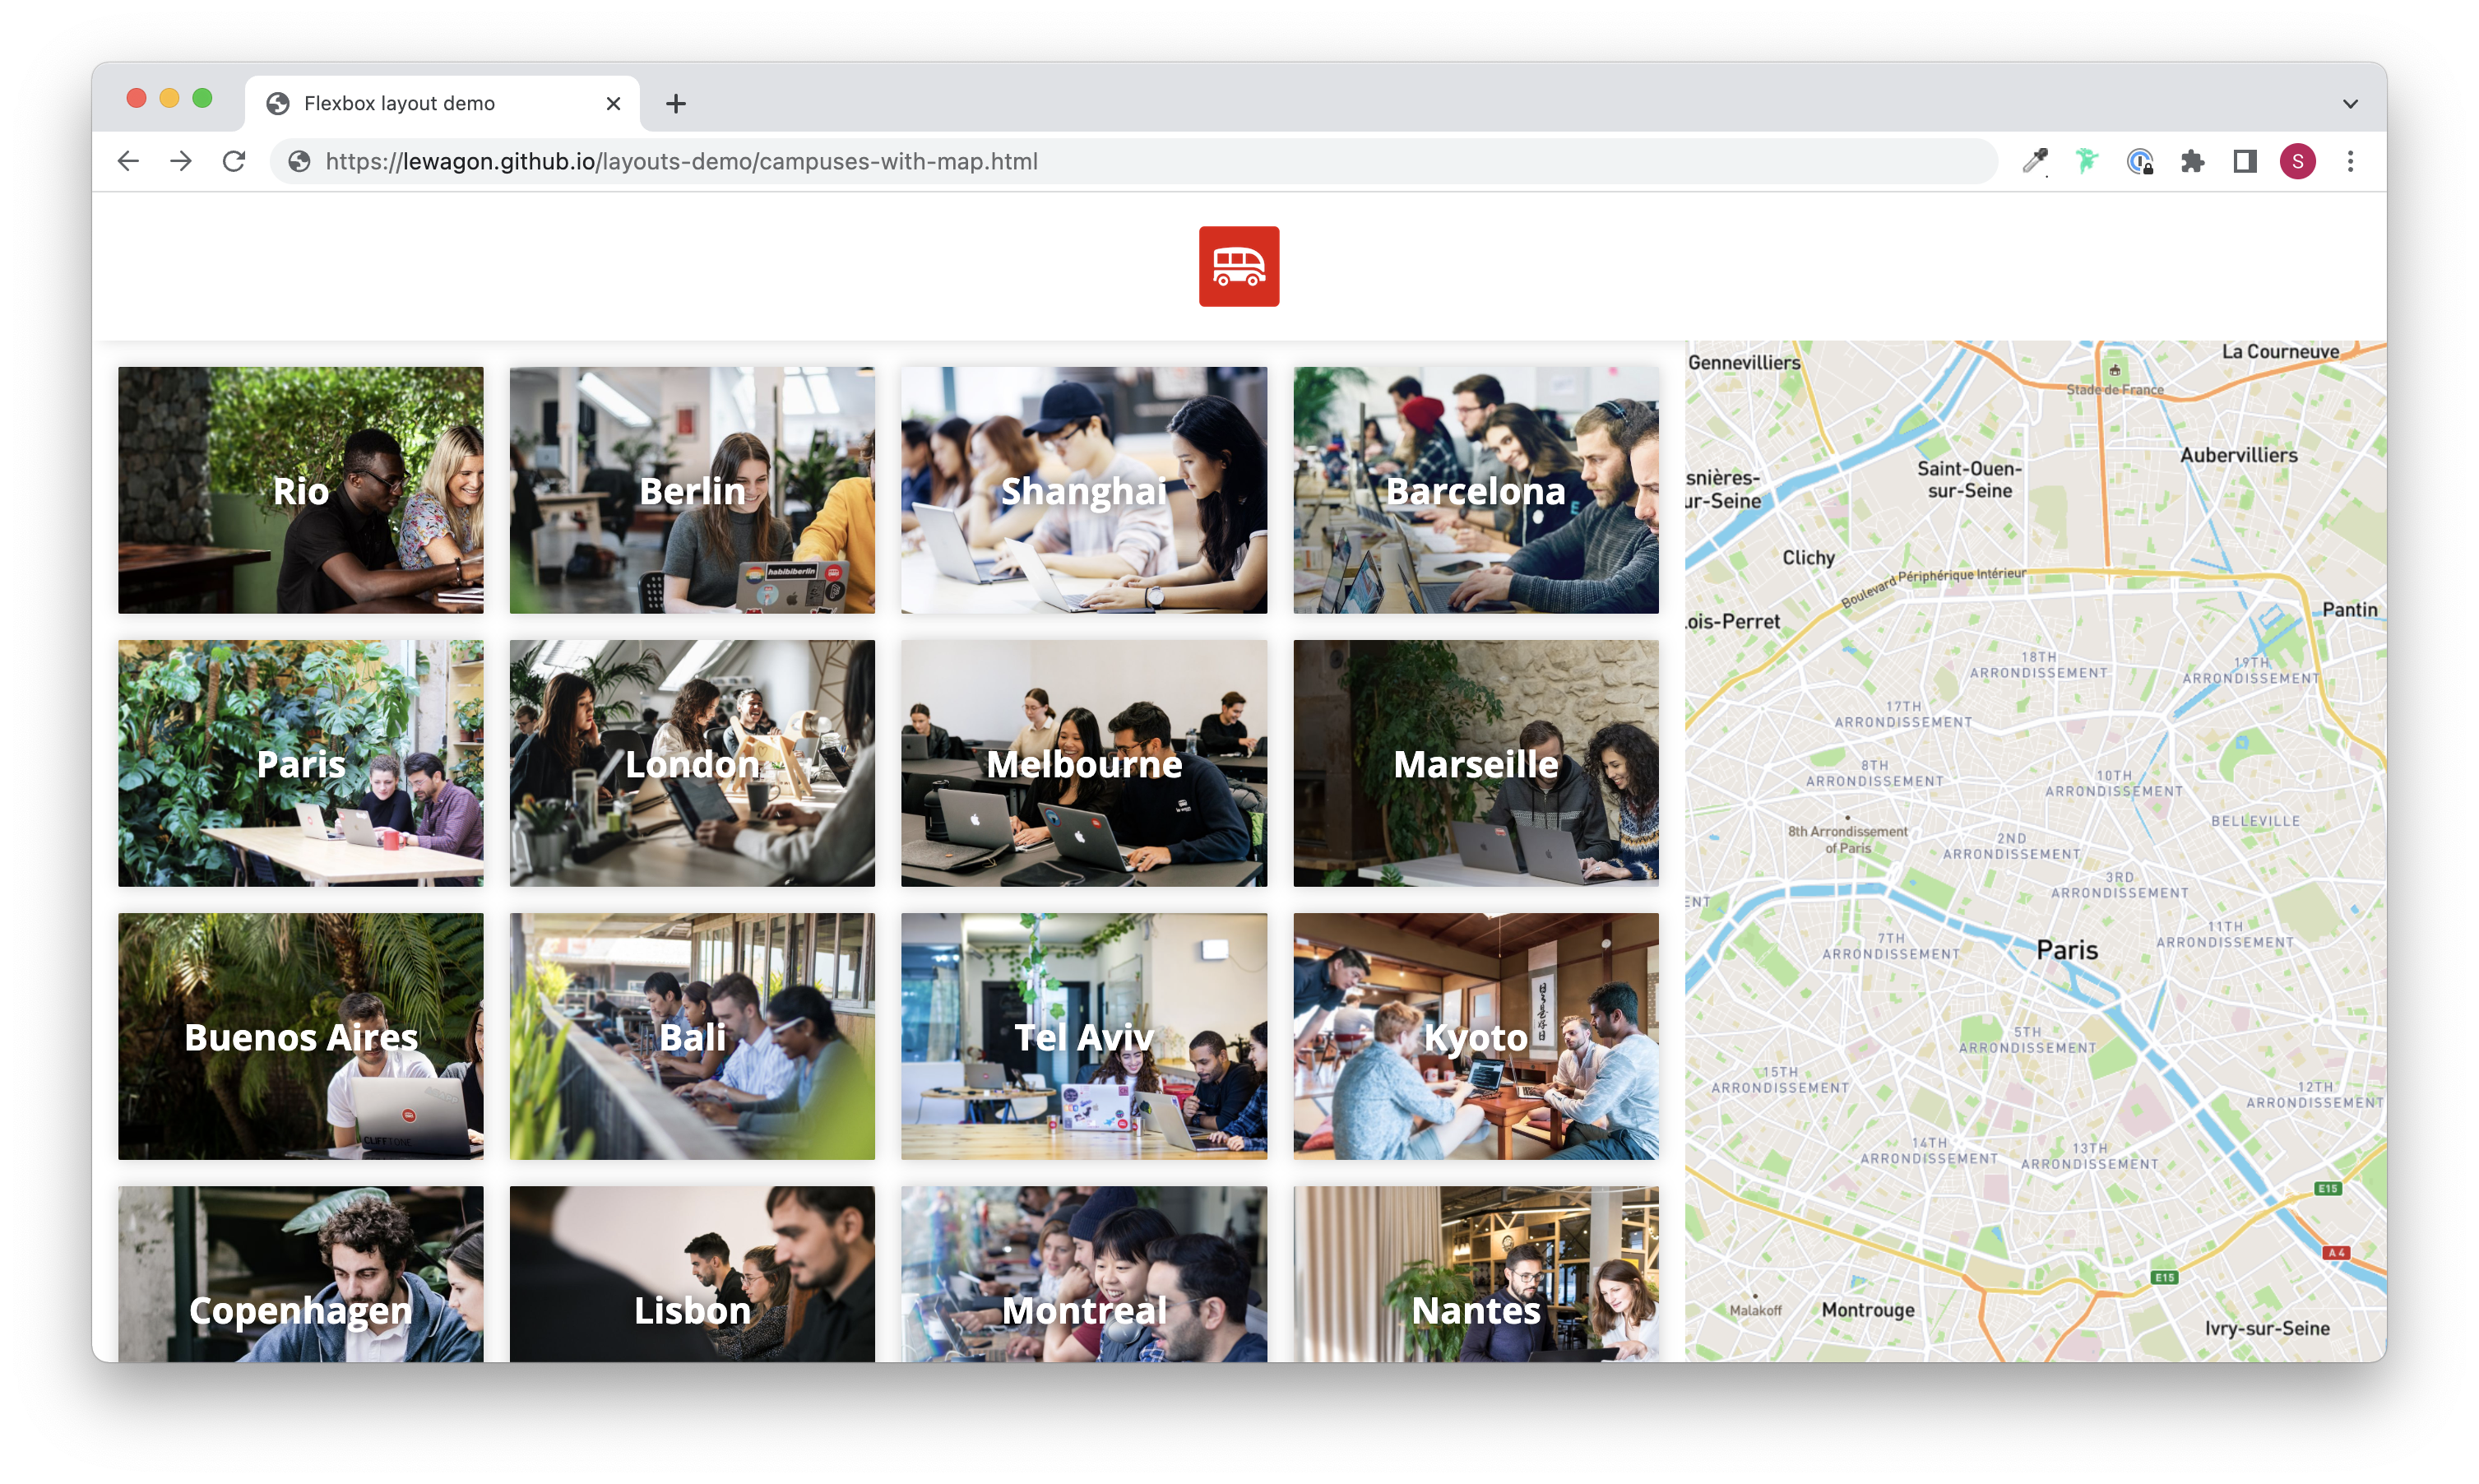2479x1484 pixels.
Task: Click the browser forward arrow
Action: [x=181, y=161]
